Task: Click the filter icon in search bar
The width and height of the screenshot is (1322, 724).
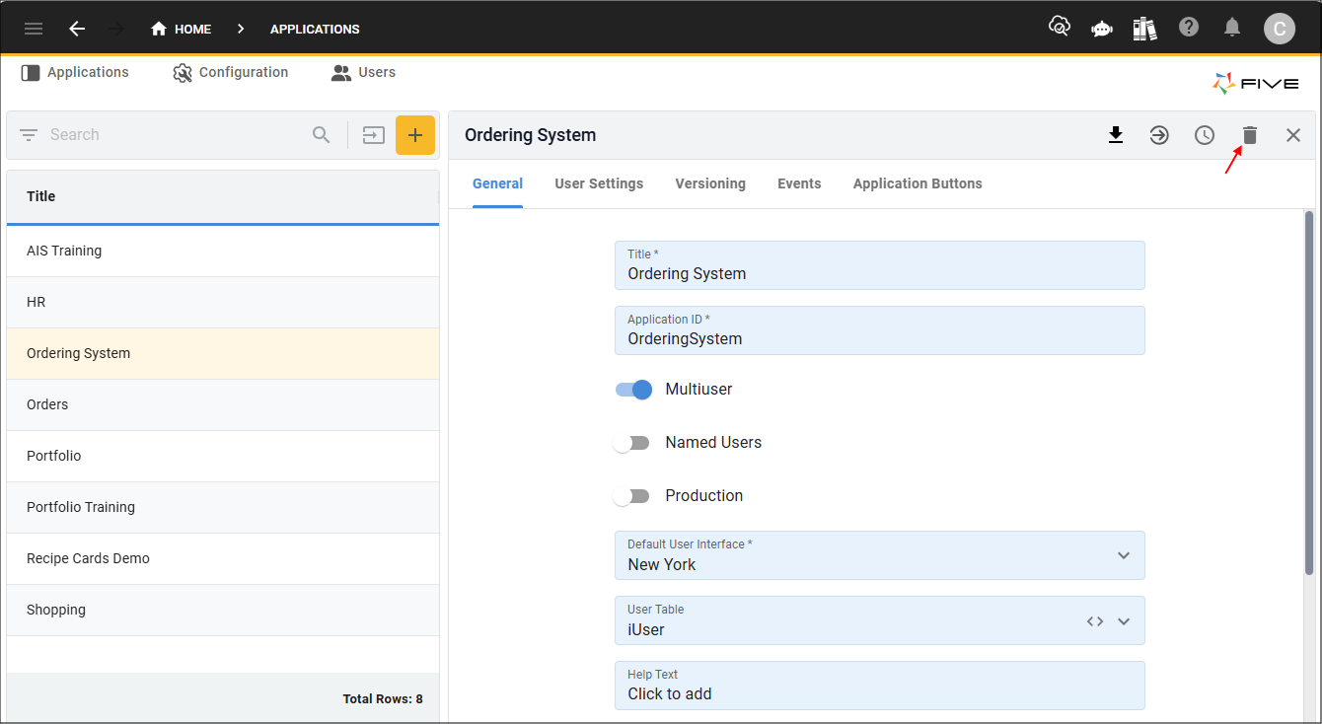Action: [x=29, y=135]
